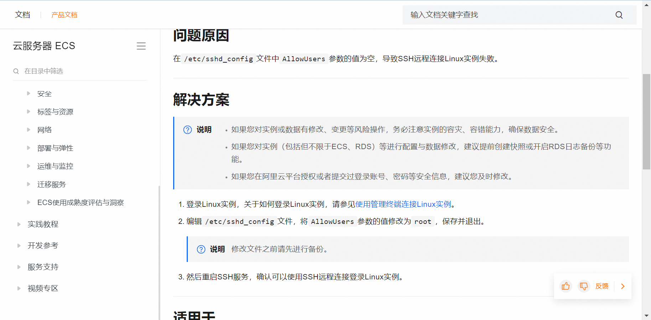Expand the 网络 tree arrow
This screenshot has height=320, width=651.
pos(29,130)
